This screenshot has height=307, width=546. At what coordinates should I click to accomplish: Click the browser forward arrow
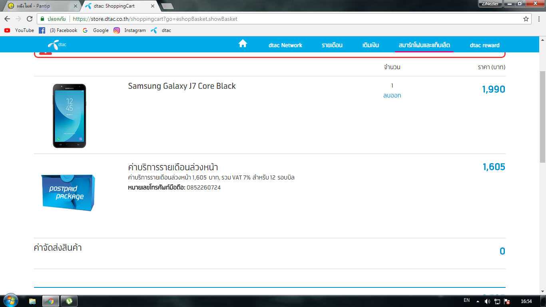18,19
